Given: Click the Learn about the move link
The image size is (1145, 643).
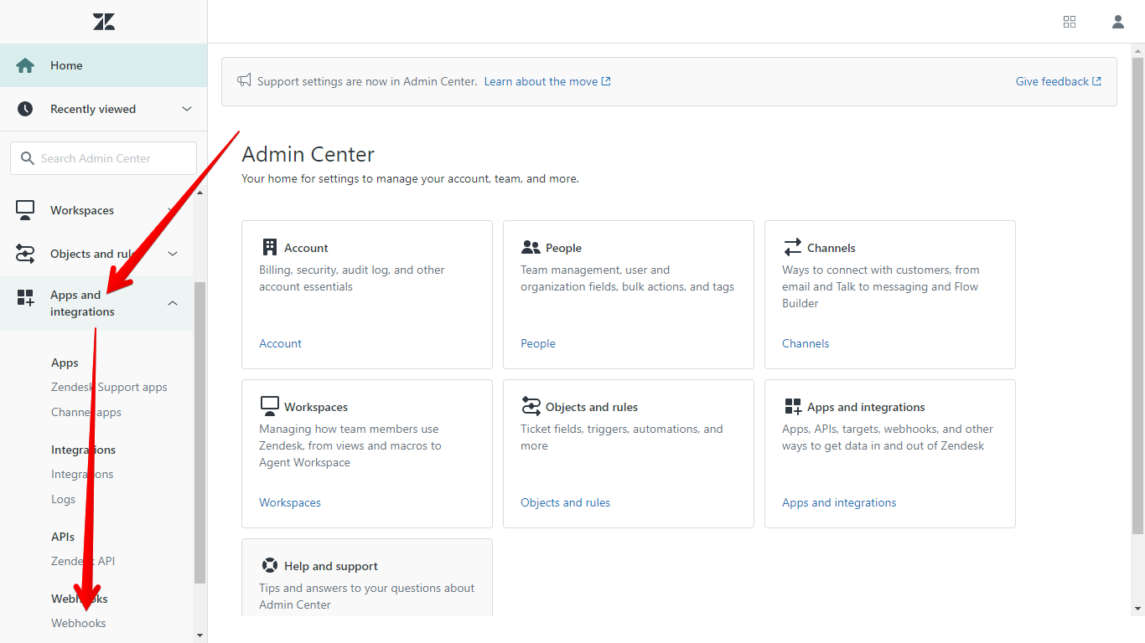Looking at the screenshot, I should 547,81.
